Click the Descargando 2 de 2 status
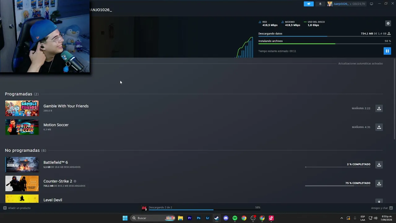Screen dimensions: 396x223 click(x=161, y=208)
